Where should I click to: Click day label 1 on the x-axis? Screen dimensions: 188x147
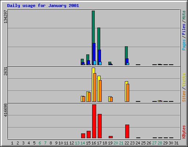click(x=12, y=143)
